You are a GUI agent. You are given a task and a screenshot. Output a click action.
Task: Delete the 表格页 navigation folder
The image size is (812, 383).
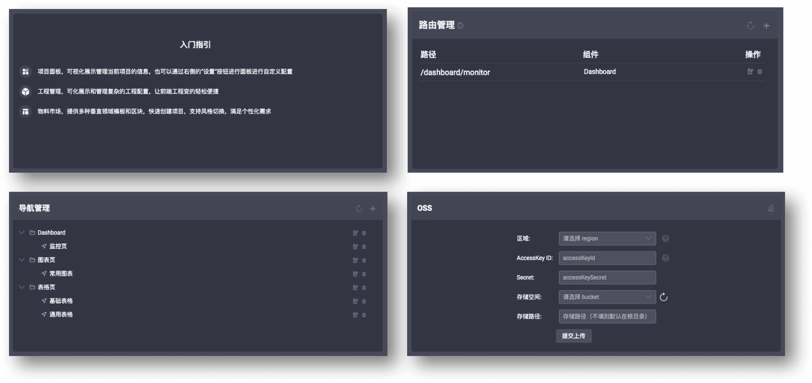[x=364, y=287]
